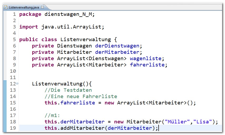Close the Listenverwaltung.java editor tab
This screenshot has width=225, height=135.
[43, 7]
